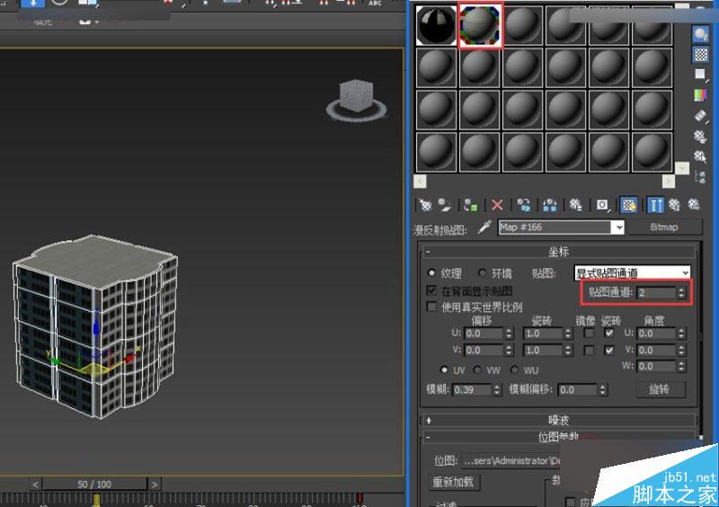Click the 模糊偏移 value field
Viewport: 719px width, 507px height.
point(578,389)
